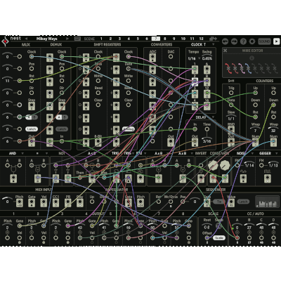This screenshot has height=281, width=281.
Task: Click the preset list icon beside SCENE
Action: (78, 39)
